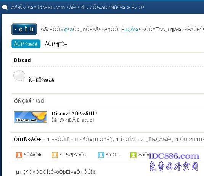This screenshot has height=176, width=204.
Task: Click the speech bubble icon in header bar
Action: pos(5,7)
